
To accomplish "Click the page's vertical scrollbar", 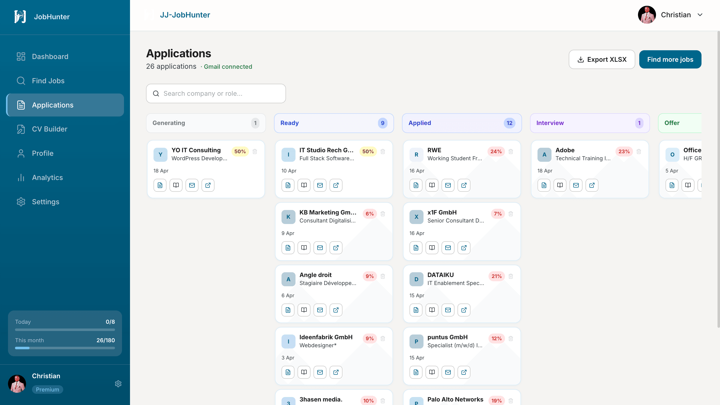I will tap(718, 179).
